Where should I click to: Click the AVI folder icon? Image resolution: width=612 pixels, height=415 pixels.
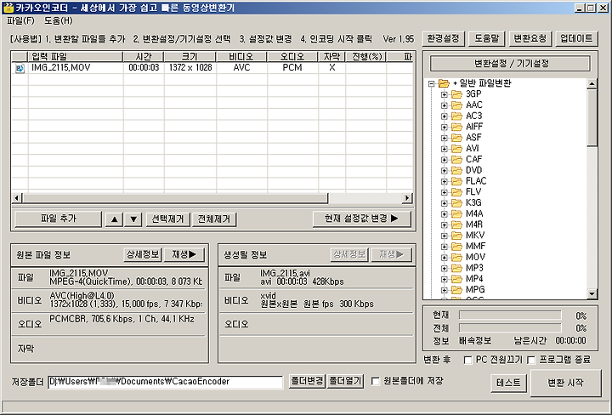point(456,149)
